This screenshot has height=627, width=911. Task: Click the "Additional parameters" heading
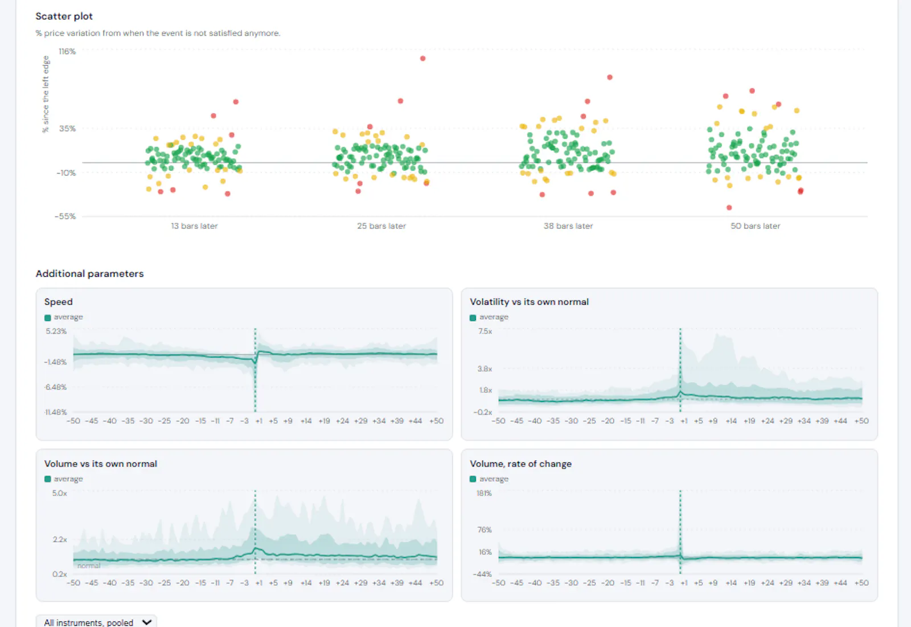pyautogui.click(x=89, y=273)
